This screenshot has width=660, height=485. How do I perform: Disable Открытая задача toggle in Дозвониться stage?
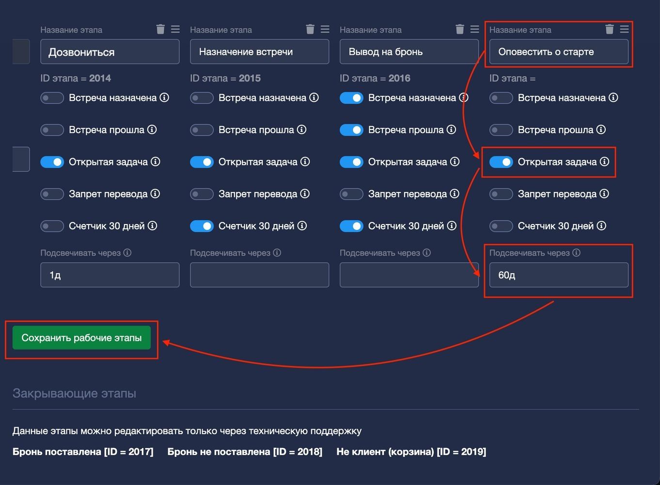52,162
